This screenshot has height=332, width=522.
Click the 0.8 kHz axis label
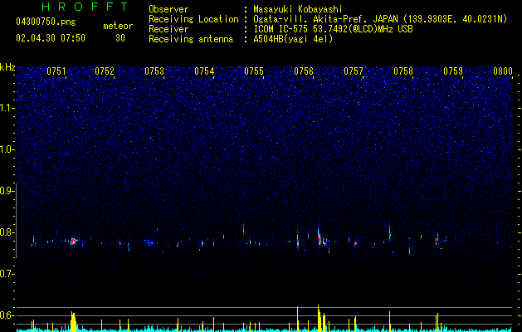(7, 232)
